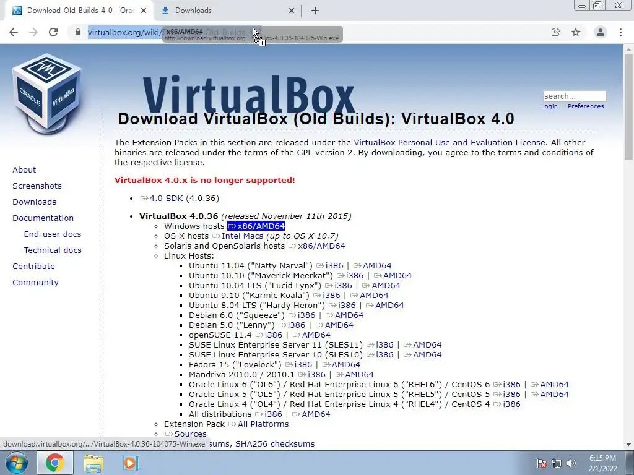Close the Downloads tab
The image size is (634, 475).
(x=291, y=11)
